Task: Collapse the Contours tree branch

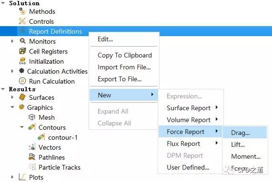Action: pyautogui.click(x=22, y=127)
